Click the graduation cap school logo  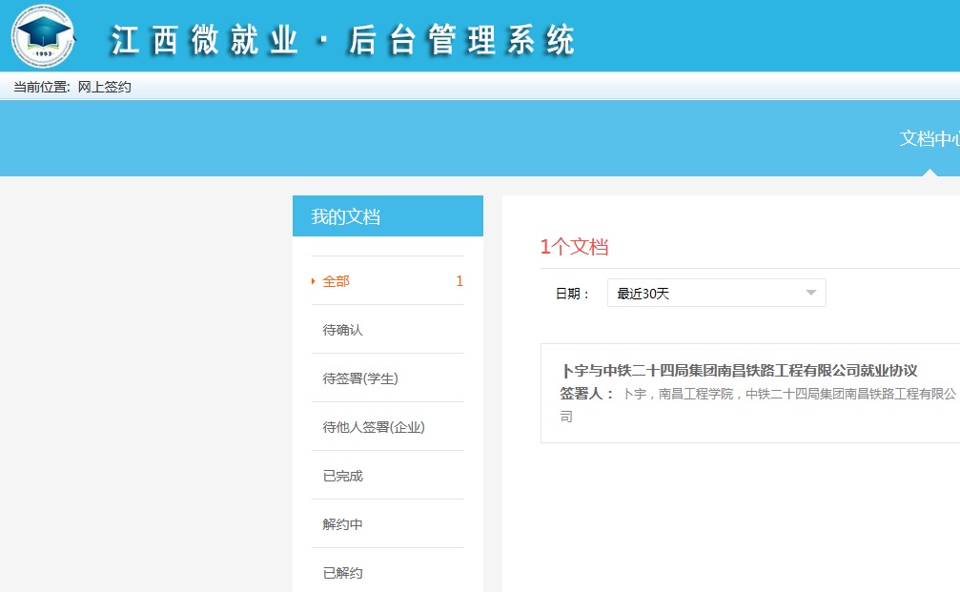[42, 36]
